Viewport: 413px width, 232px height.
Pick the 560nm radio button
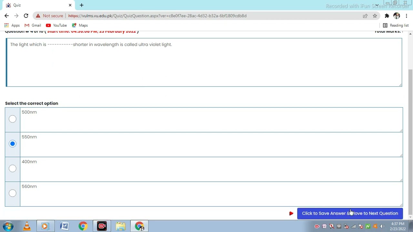point(12,193)
